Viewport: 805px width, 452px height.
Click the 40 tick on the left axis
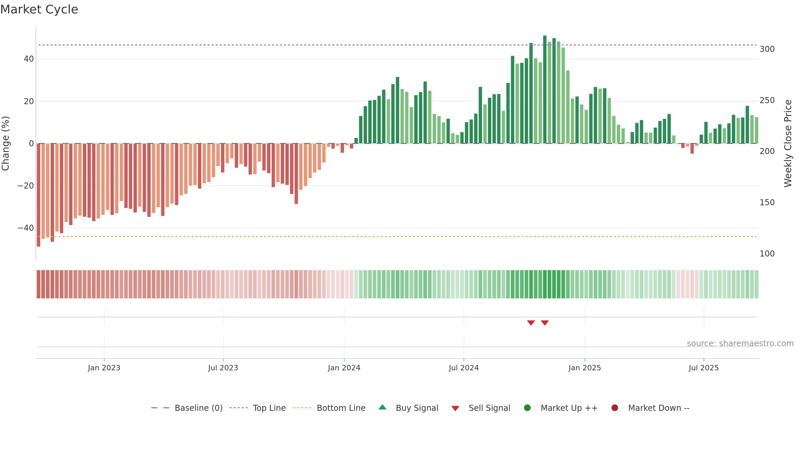pos(29,59)
